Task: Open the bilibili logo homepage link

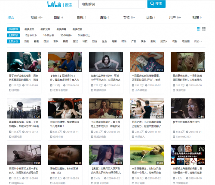Action: (x=54, y=4)
